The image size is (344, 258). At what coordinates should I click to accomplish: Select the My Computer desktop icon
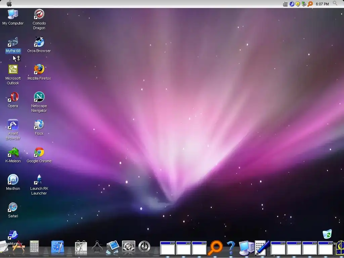tap(13, 14)
